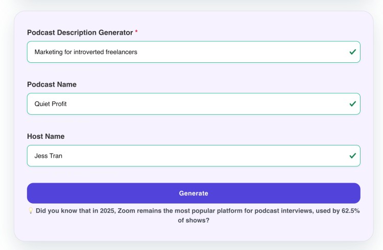
Task: Click the green checkmark in the Host Name field
Action: pos(352,156)
